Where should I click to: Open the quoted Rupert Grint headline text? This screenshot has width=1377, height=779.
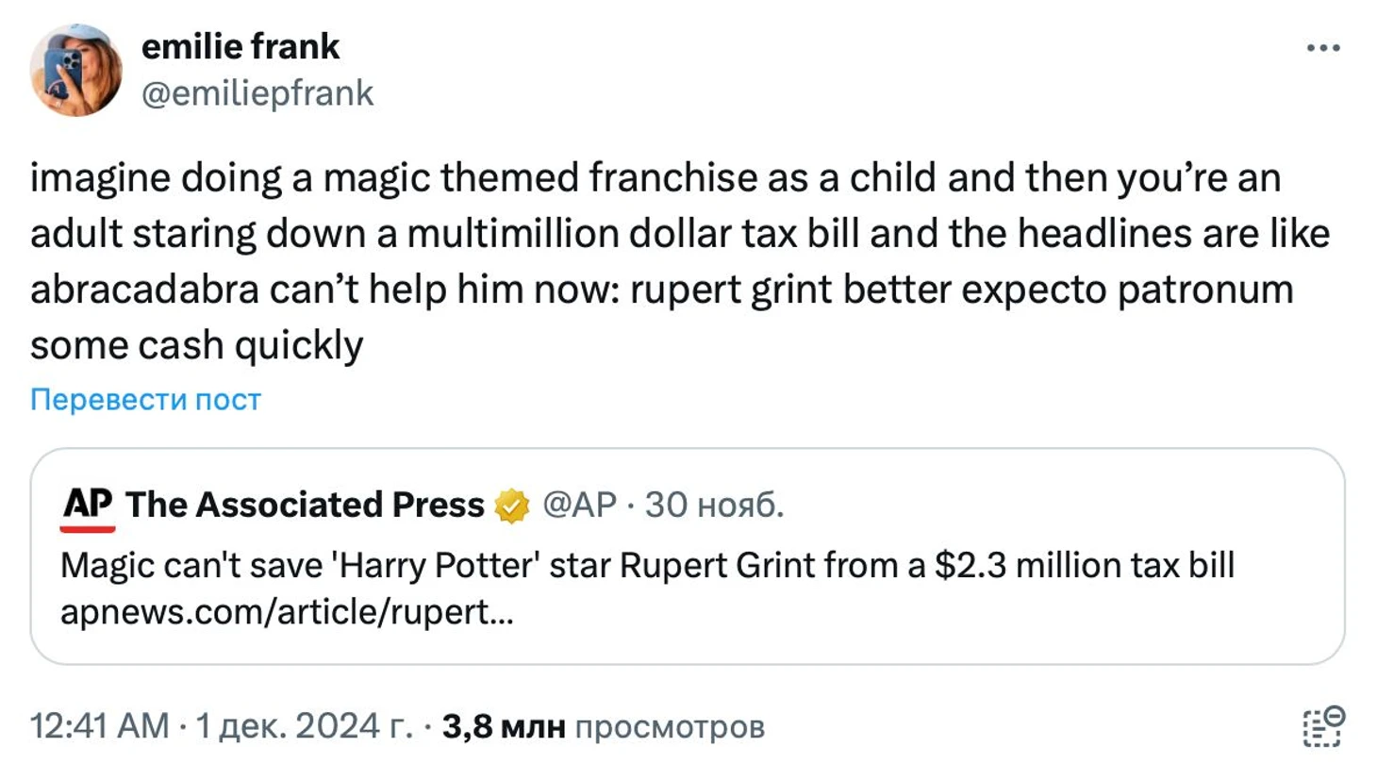coord(647,566)
